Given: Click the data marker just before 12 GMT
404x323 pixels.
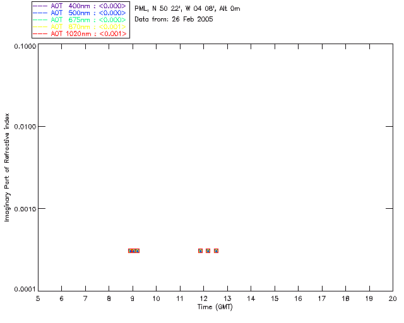Looking at the screenshot, I should pos(201,250).
